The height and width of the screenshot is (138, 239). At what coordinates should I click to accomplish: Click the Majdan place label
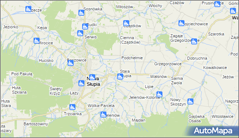click(x=139, y=120)
